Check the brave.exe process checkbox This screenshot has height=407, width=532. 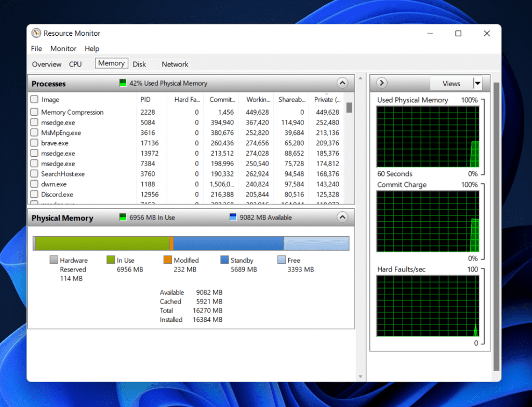(34, 143)
